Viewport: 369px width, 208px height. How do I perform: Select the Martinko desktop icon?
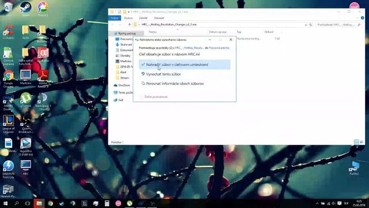25,77
